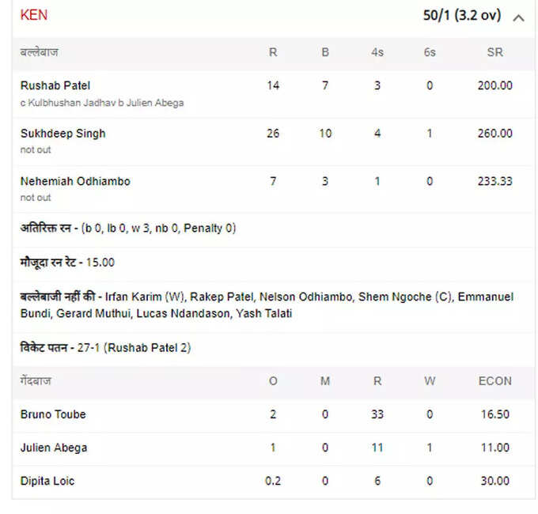538x514 pixels.
Task: Click the current run rate 15.00
Action: (100, 263)
